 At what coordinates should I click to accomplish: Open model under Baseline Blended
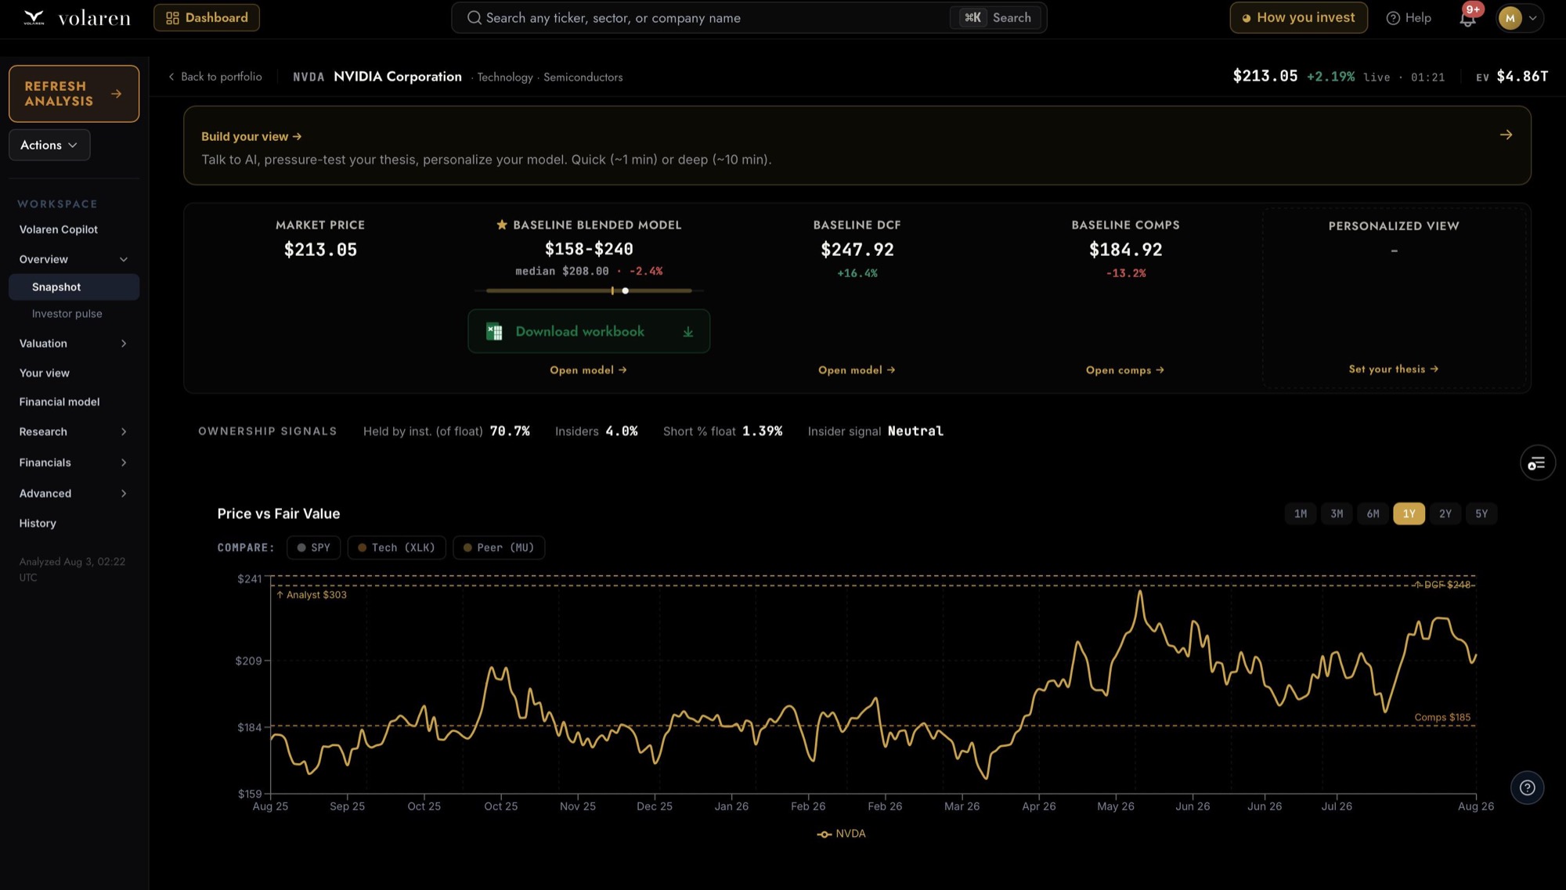click(x=588, y=369)
